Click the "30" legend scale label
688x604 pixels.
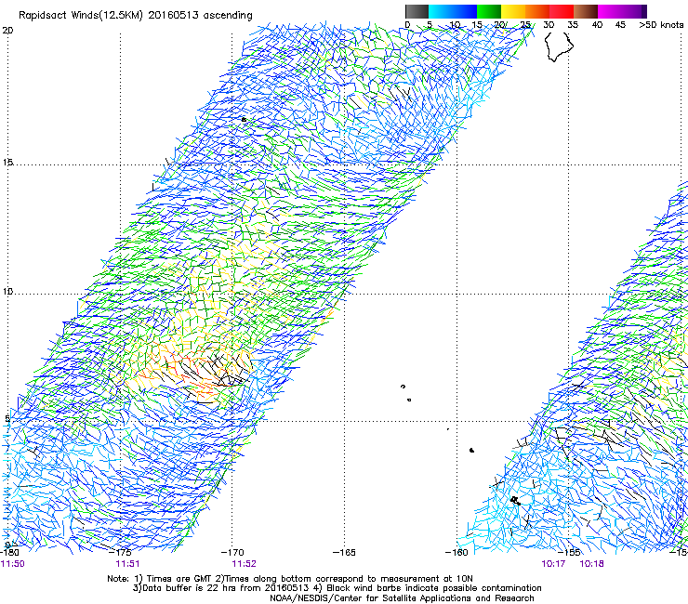(549, 25)
